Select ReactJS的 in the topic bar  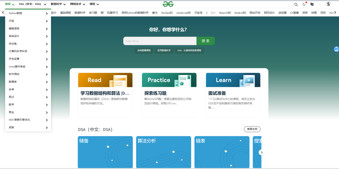(225, 13)
